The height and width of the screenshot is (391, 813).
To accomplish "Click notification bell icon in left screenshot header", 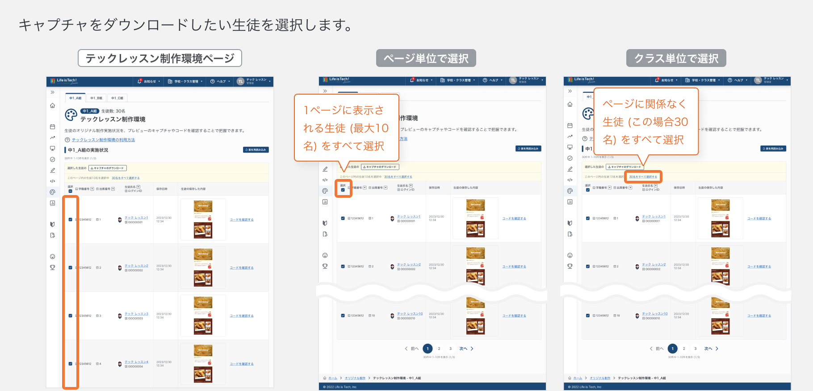I will [139, 81].
